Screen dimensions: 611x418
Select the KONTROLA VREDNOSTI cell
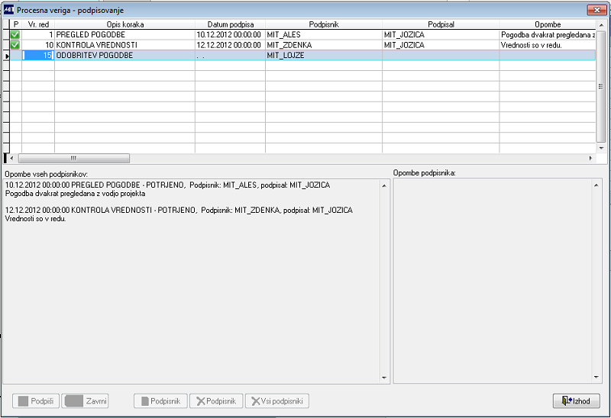pyautogui.click(x=124, y=45)
